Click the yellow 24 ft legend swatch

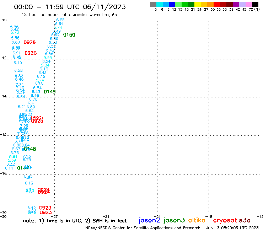198,4
